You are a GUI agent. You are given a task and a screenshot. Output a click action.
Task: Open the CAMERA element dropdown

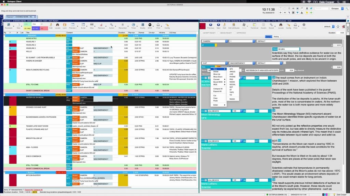pyautogui.click(x=226, y=42)
